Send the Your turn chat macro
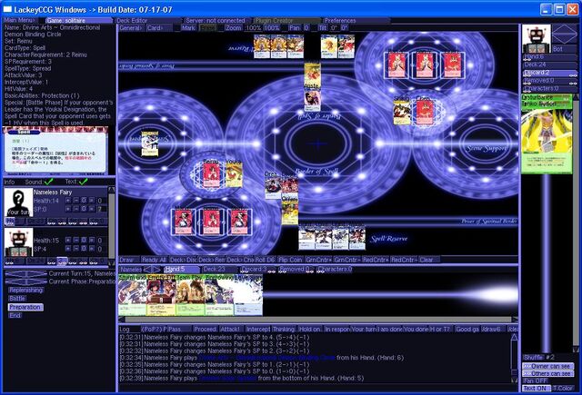The height and width of the screenshot is (395, 582). click(x=363, y=329)
